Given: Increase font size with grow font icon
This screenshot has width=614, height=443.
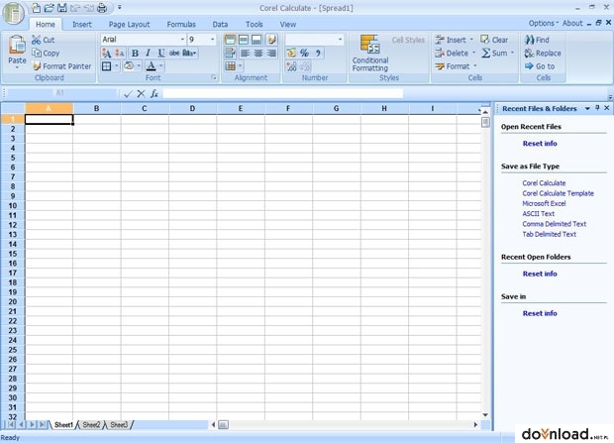Looking at the screenshot, I should point(107,53).
